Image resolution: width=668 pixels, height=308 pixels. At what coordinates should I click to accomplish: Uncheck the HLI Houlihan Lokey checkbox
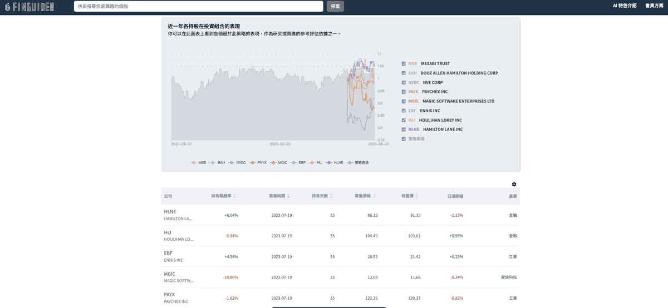[404, 120]
